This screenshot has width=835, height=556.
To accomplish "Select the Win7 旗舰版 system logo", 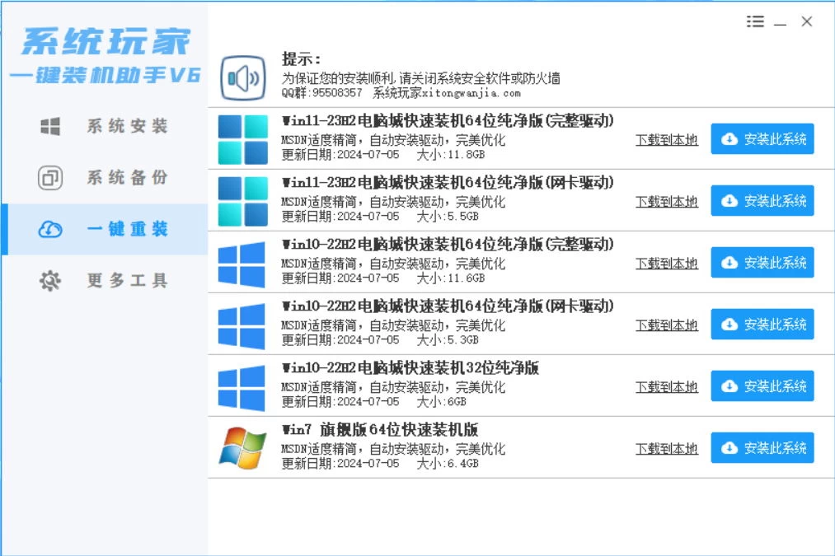I will coord(239,446).
